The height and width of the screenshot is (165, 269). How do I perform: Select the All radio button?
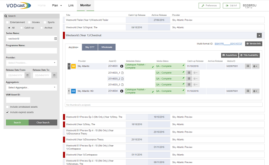(x=9, y=28)
